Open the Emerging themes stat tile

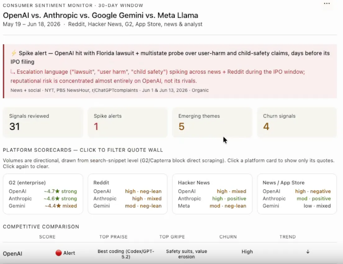pos(212,122)
